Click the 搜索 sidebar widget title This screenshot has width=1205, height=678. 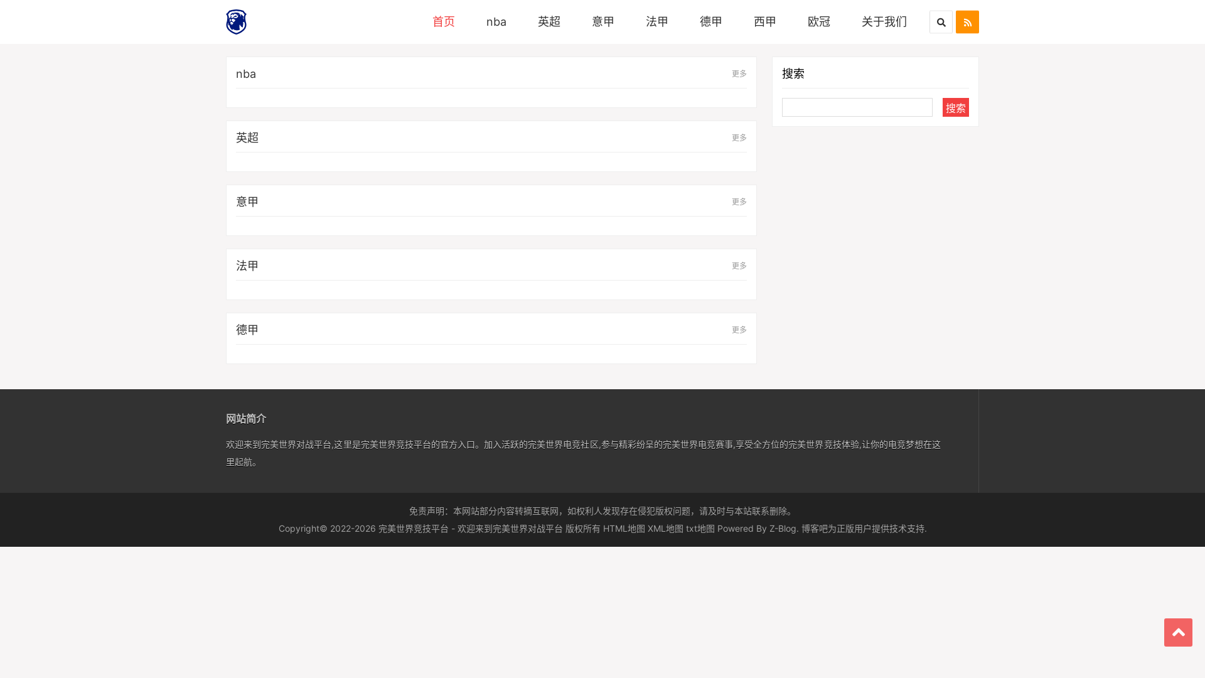(x=793, y=73)
